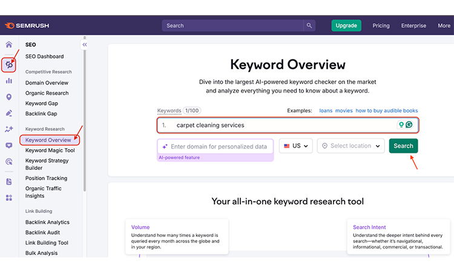This screenshot has height=272, width=454.
Task: Use 'how to buy audible books' example
Action: tap(387, 111)
